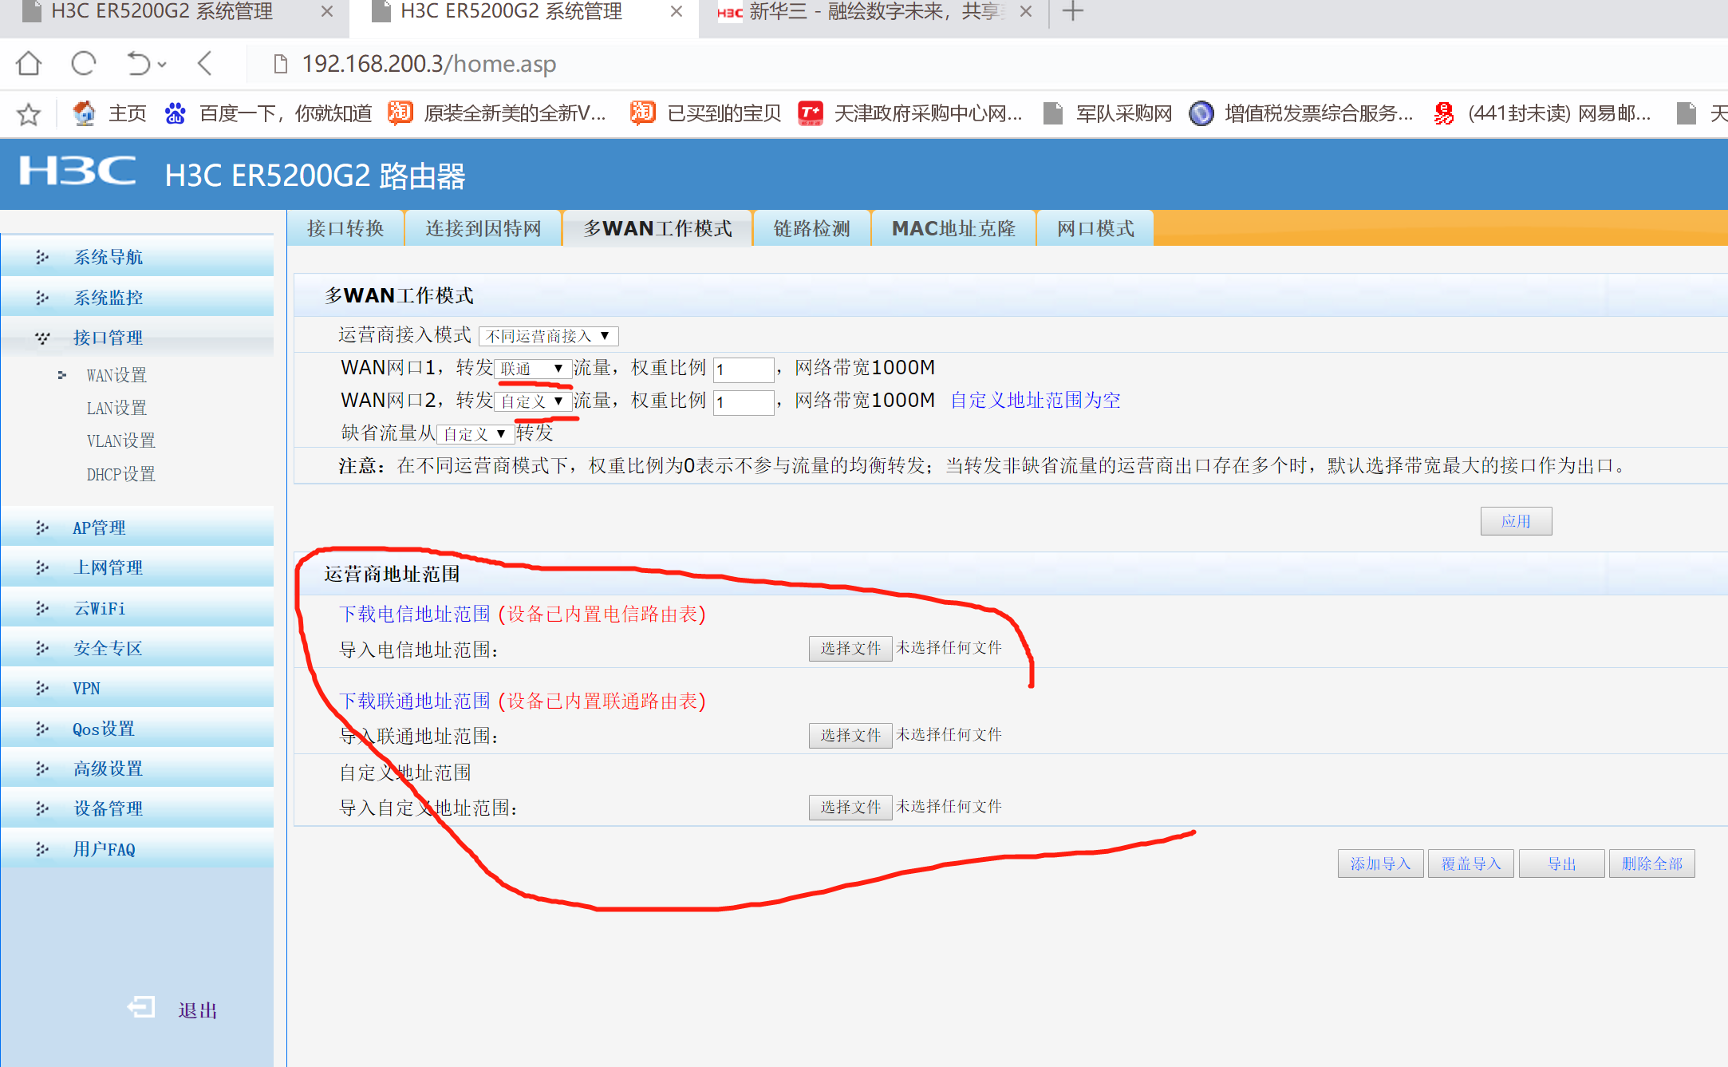Click the browser home icon

click(29, 63)
